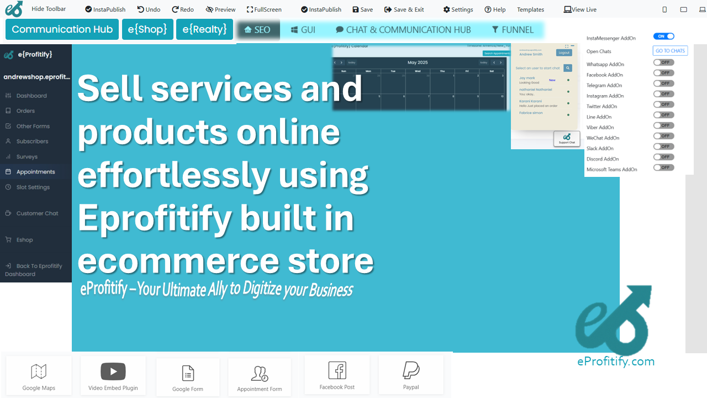
Task: Click the e{Realty} button
Action: (x=204, y=29)
